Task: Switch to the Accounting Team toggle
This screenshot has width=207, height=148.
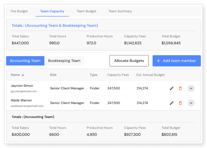Action: tap(25, 61)
